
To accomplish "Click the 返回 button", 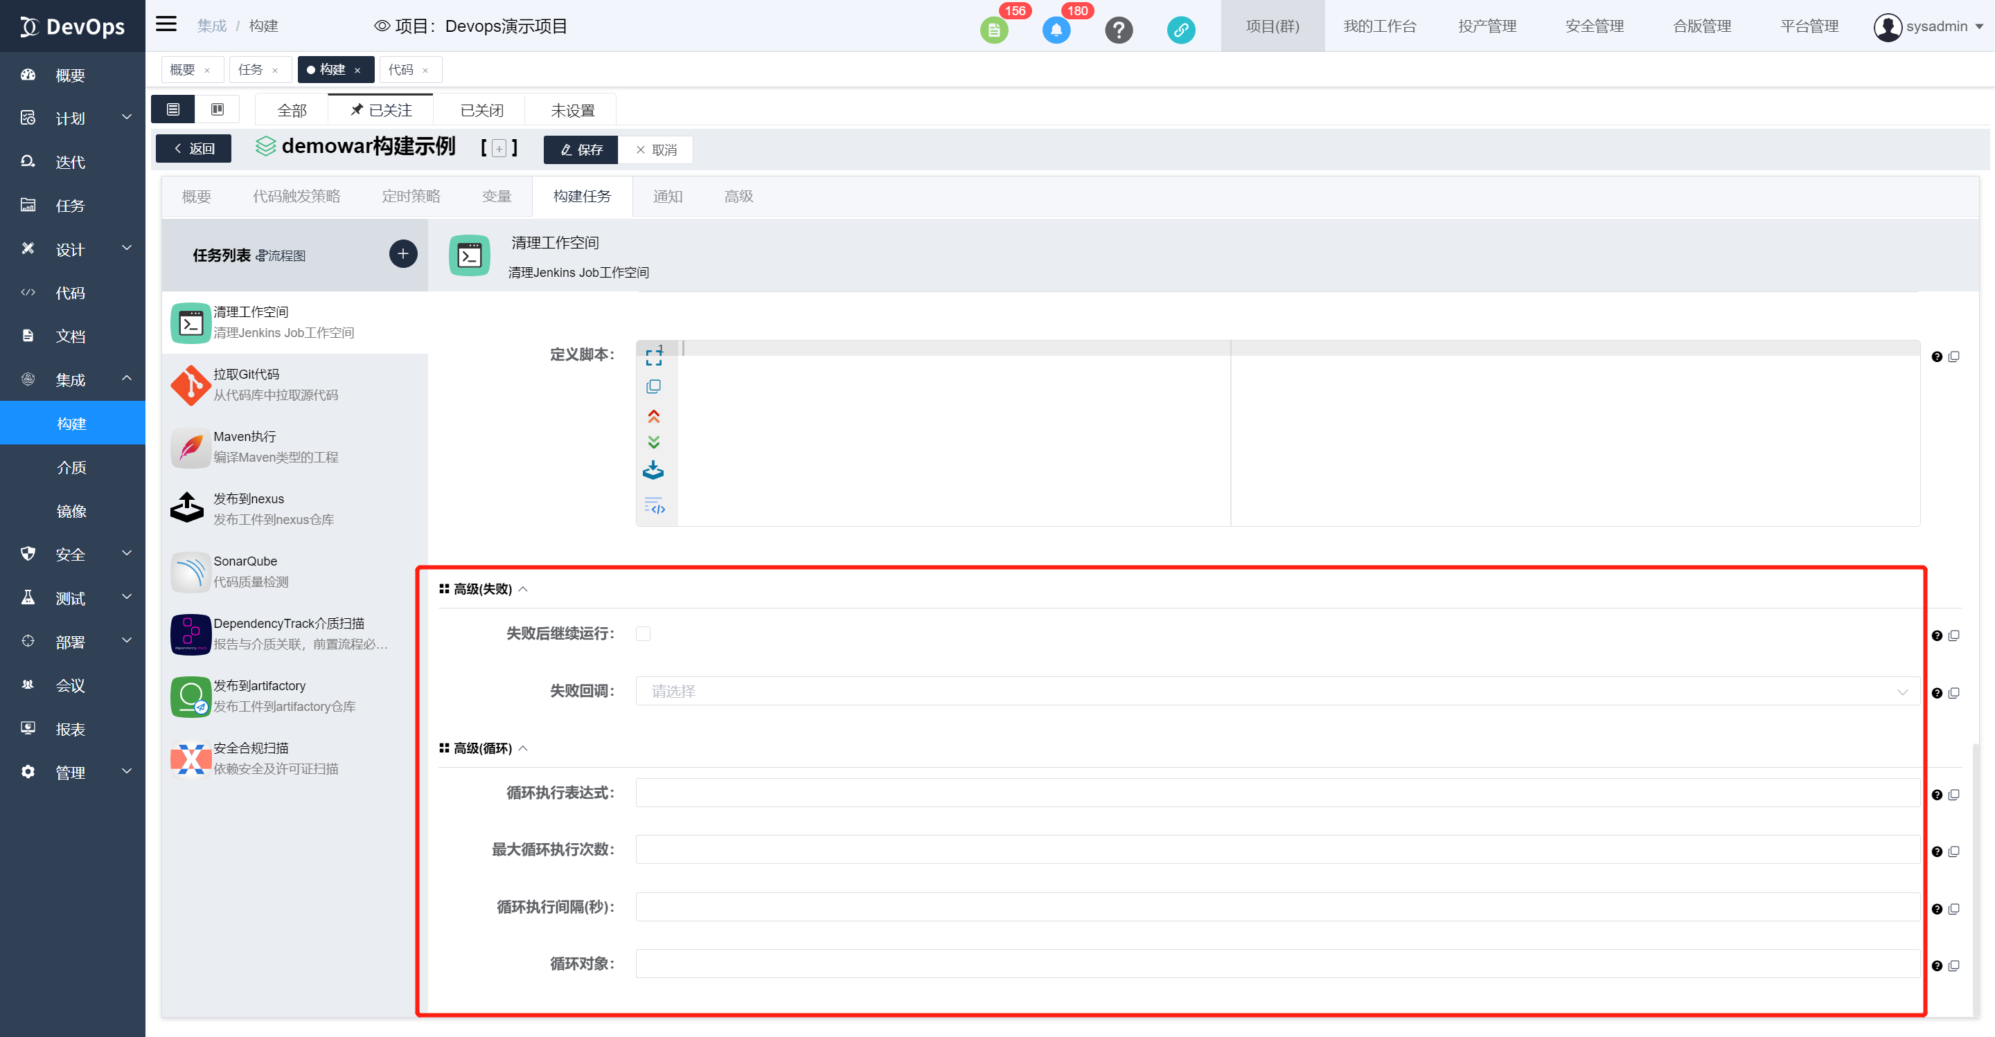I will (x=194, y=149).
